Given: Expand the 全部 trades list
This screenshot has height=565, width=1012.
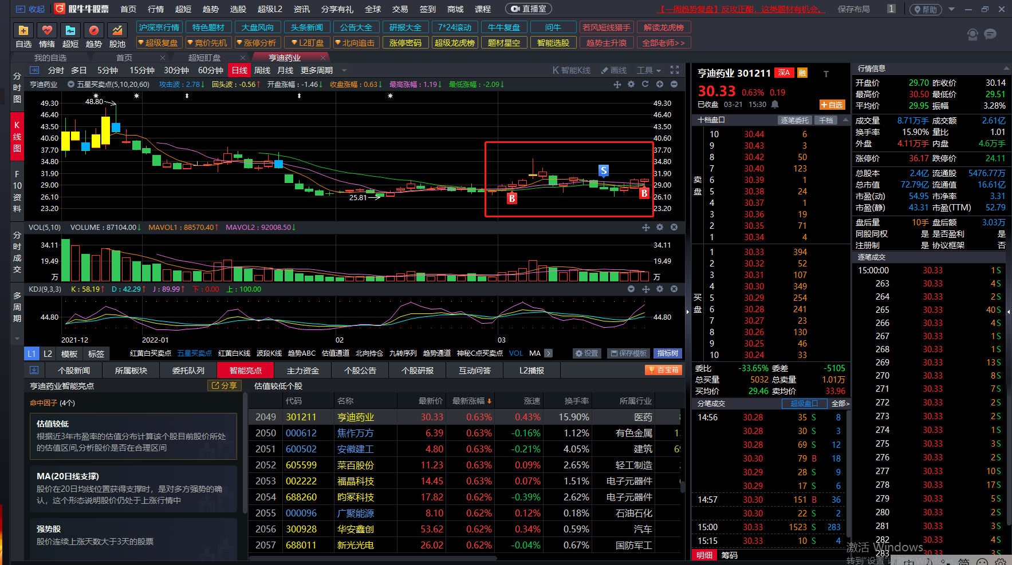Looking at the screenshot, I should (840, 404).
